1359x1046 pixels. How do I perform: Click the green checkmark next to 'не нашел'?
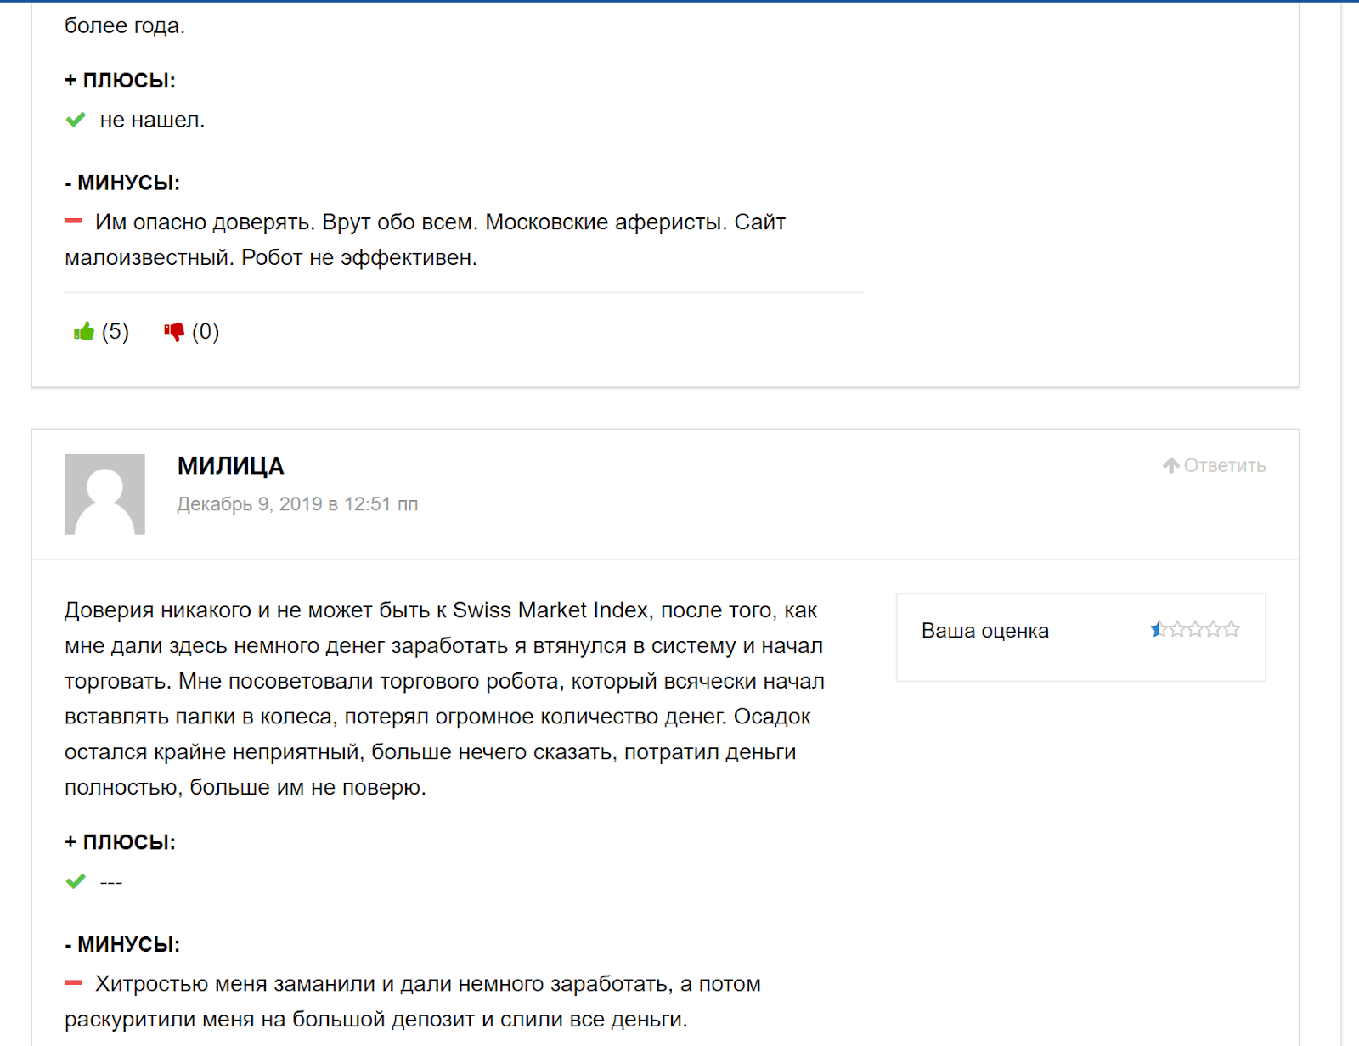76,120
